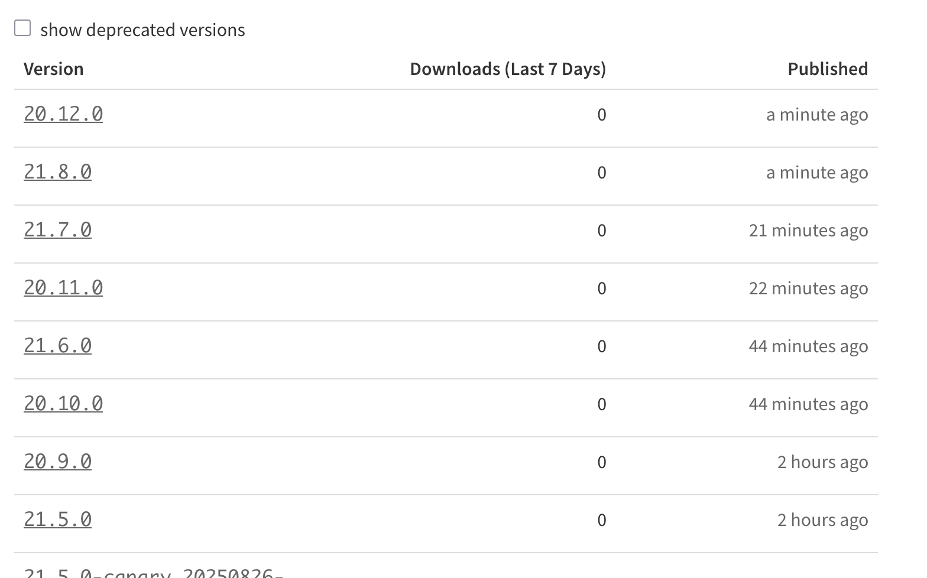Viewport: 927px width, 578px height.
Task: Open version 20.12.0 link
Action: [x=63, y=114]
